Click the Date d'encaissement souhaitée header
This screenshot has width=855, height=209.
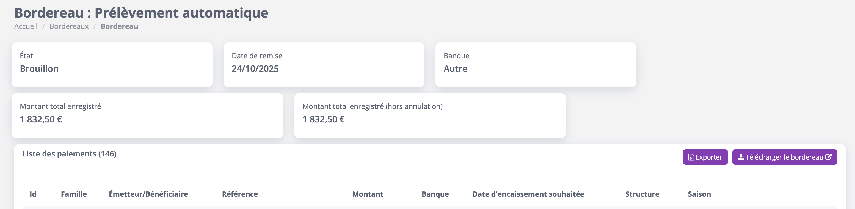(528, 194)
